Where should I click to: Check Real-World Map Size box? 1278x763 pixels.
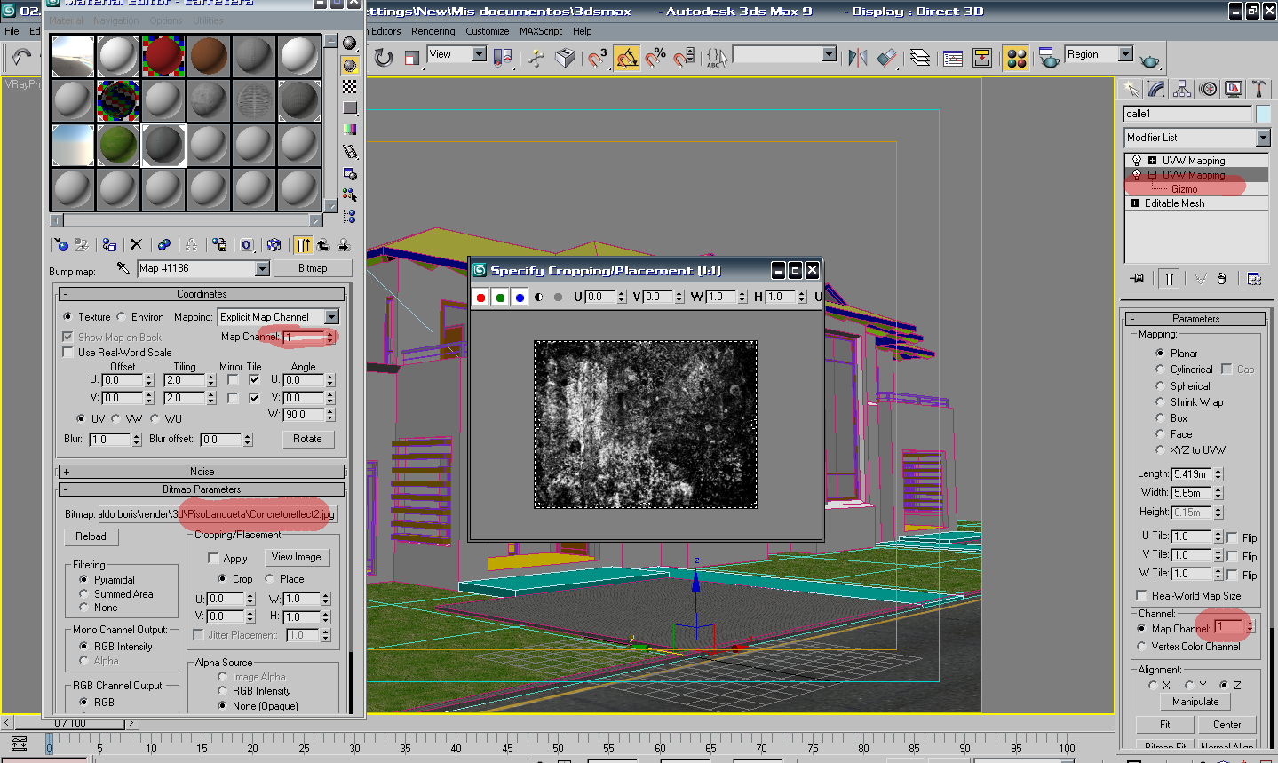point(1142,596)
